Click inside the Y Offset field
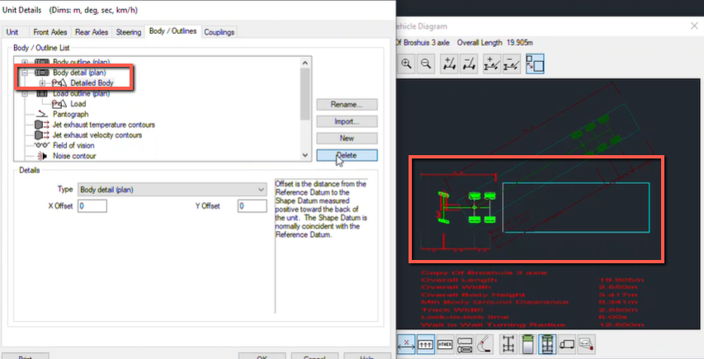Viewport: 704px width, 359px height. 252,206
